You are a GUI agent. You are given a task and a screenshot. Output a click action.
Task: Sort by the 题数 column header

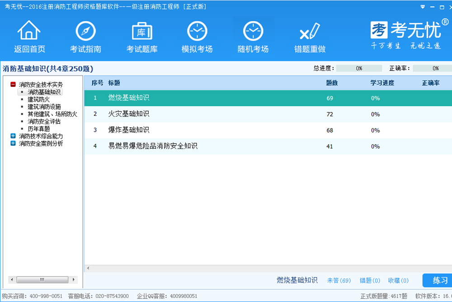point(332,83)
